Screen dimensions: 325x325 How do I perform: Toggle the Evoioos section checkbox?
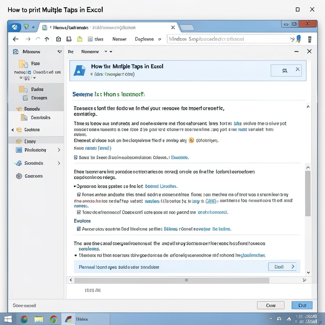79,229
